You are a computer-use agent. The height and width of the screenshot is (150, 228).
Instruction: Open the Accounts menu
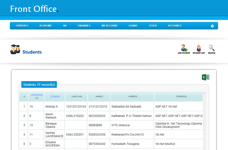175,26
